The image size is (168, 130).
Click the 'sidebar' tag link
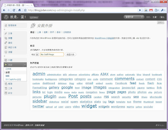(40, 101)
